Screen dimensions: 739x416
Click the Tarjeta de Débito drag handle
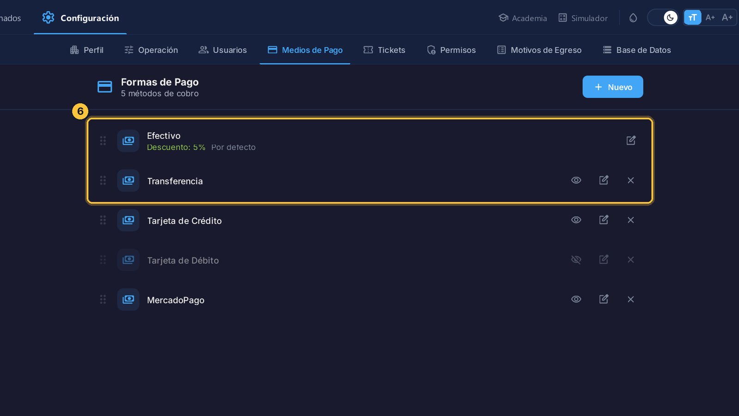[103, 260]
